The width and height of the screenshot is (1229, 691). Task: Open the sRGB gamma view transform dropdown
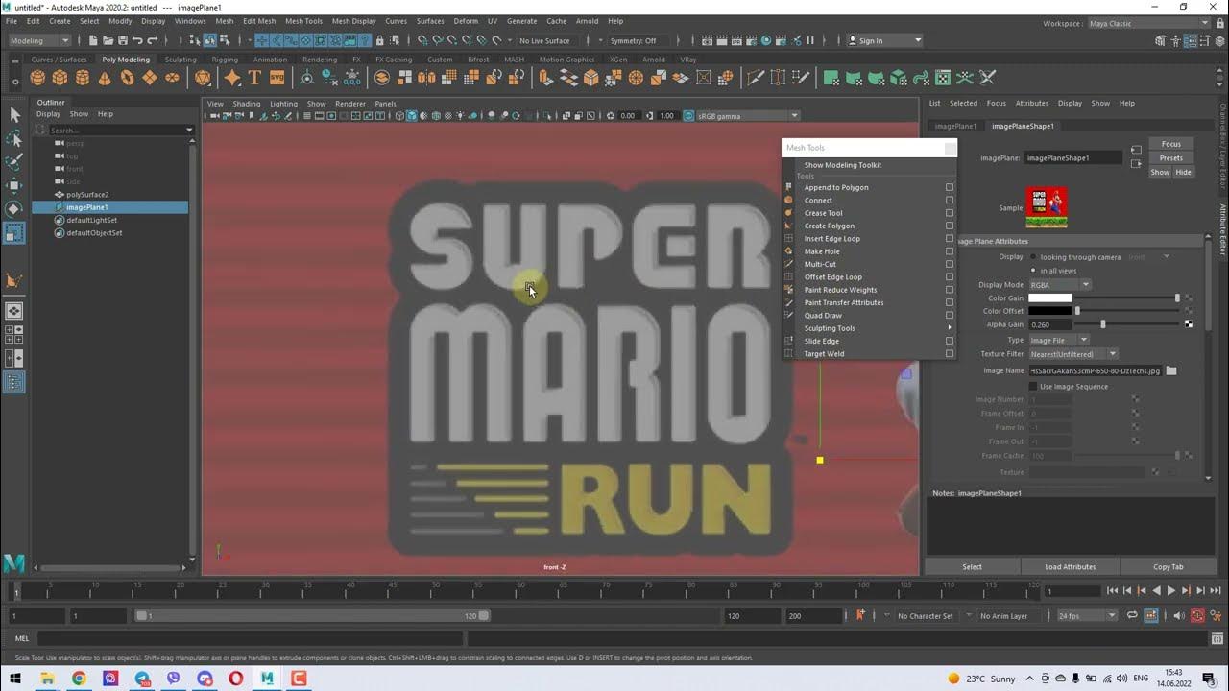(x=747, y=116)
